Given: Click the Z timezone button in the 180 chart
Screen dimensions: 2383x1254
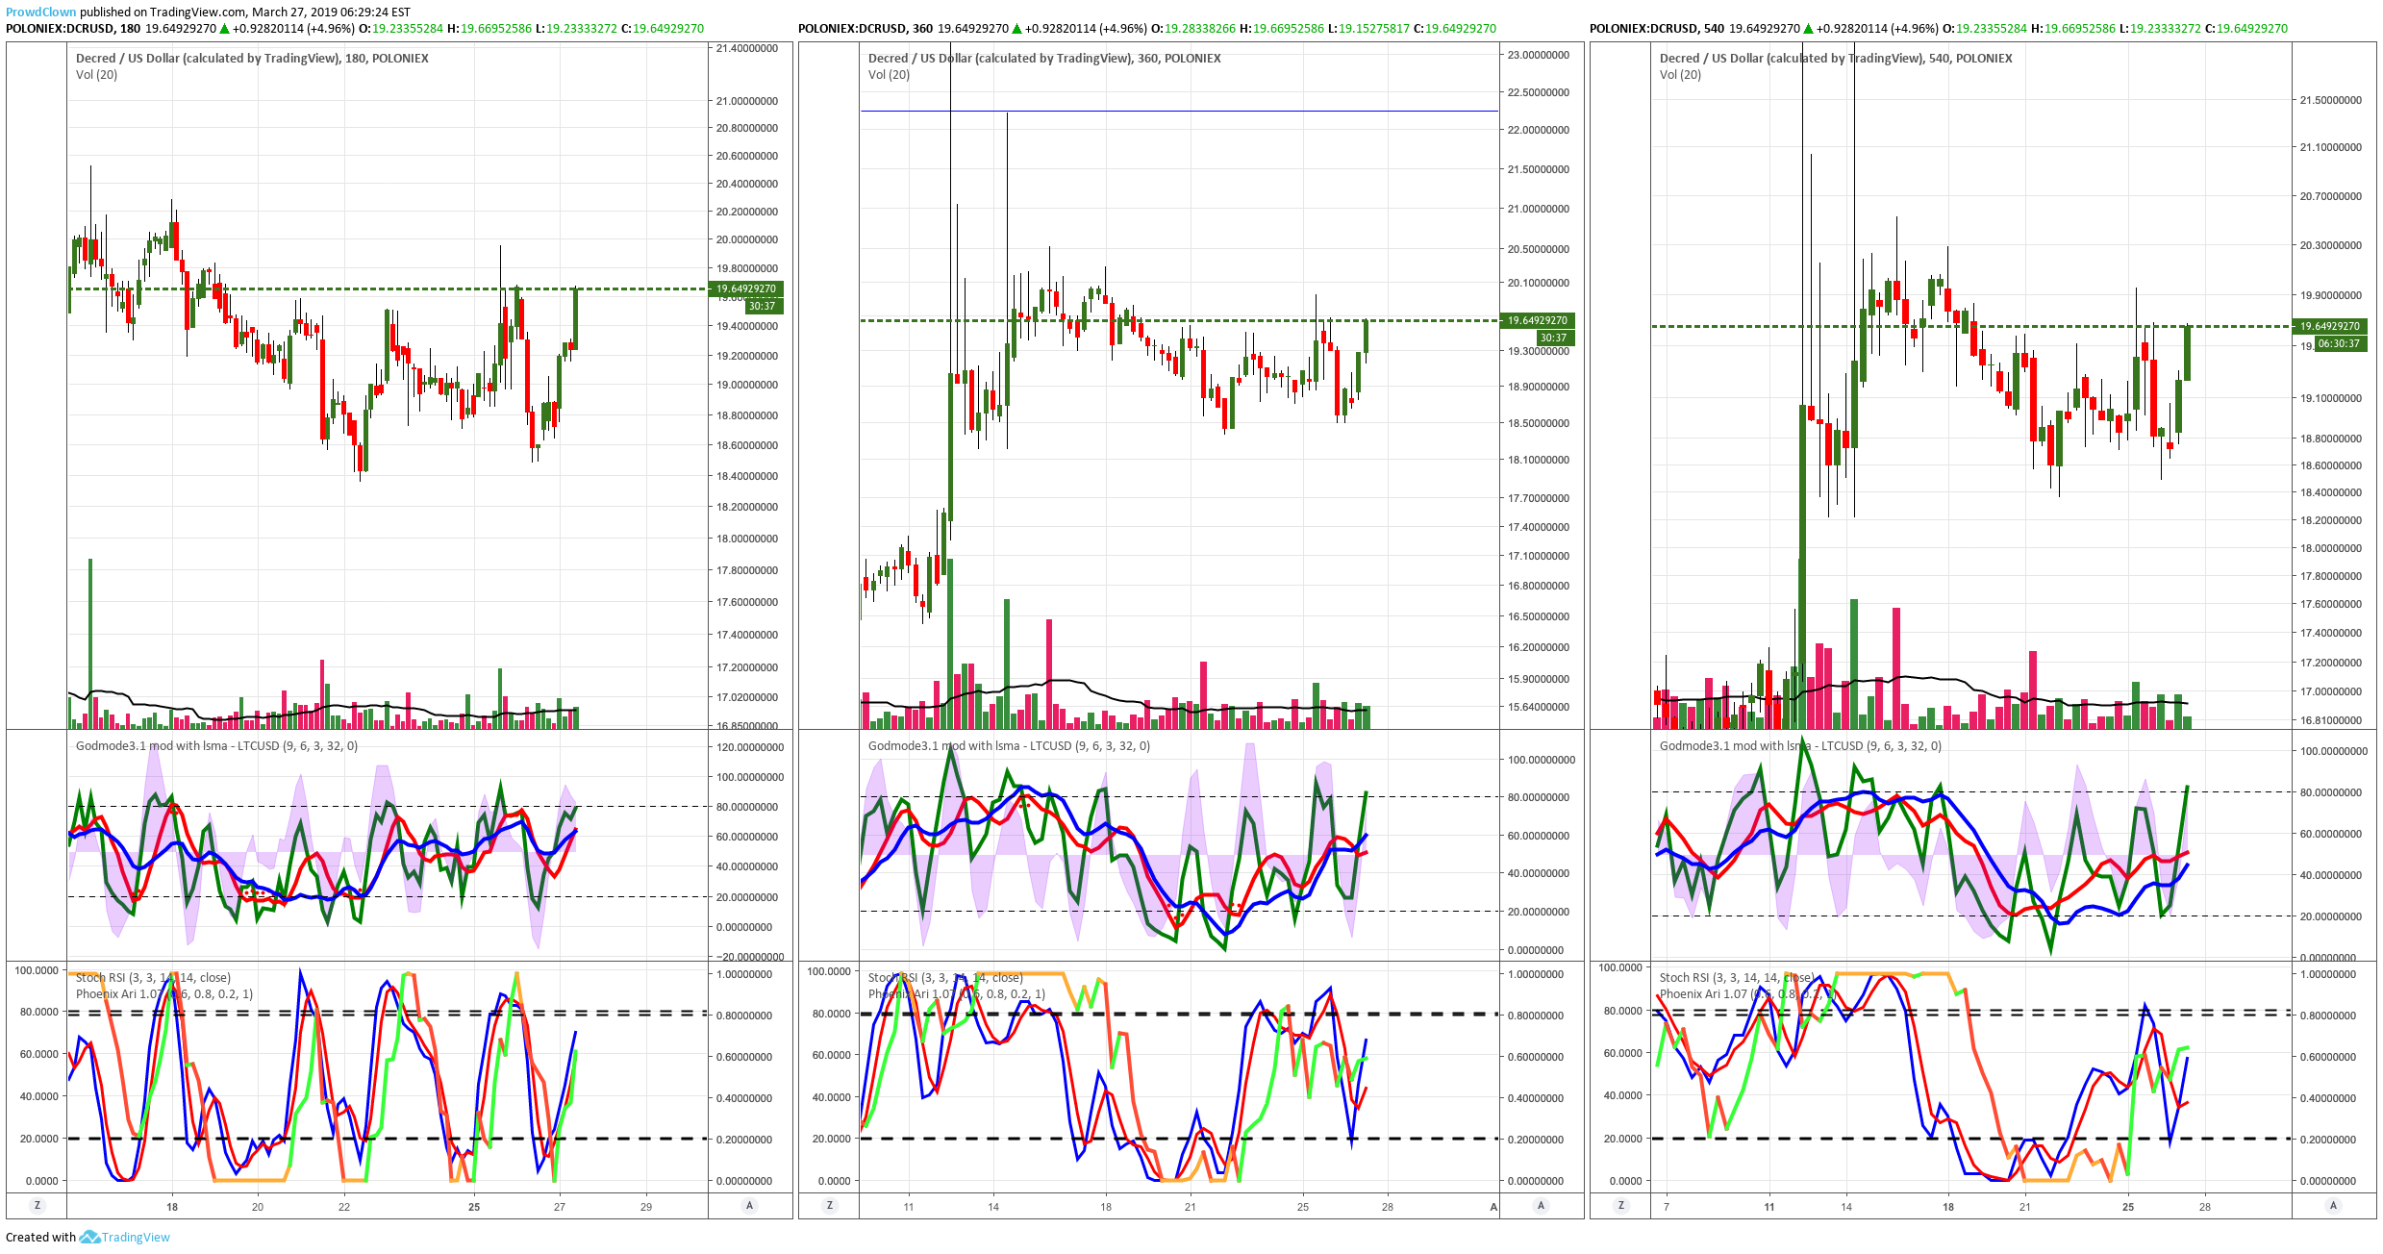Looking at the screenshot, I should tap(38, 1206).
